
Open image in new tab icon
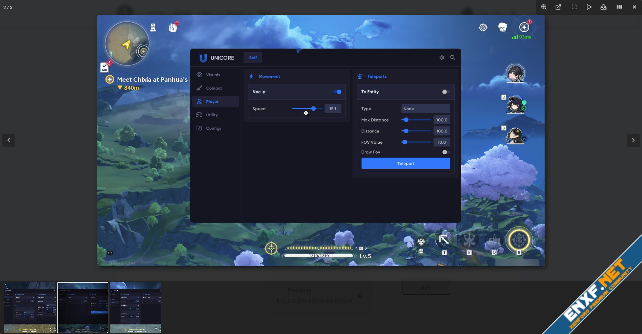coord(558,7)
